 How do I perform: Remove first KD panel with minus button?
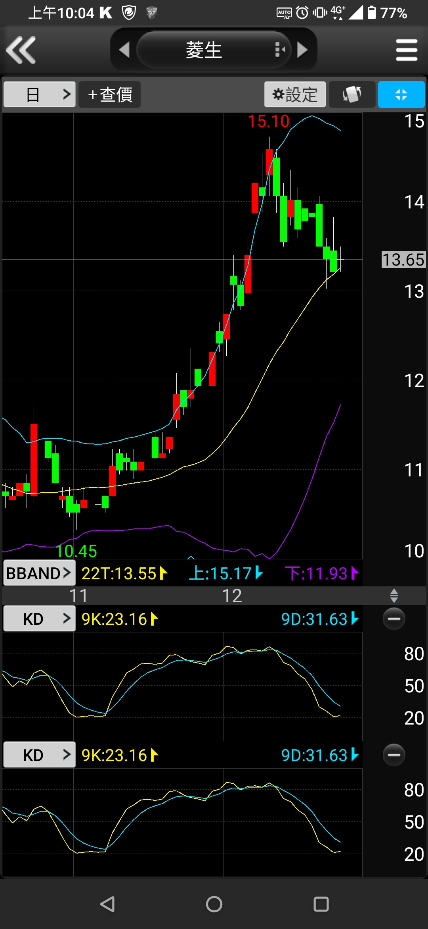tap(394, 619)
